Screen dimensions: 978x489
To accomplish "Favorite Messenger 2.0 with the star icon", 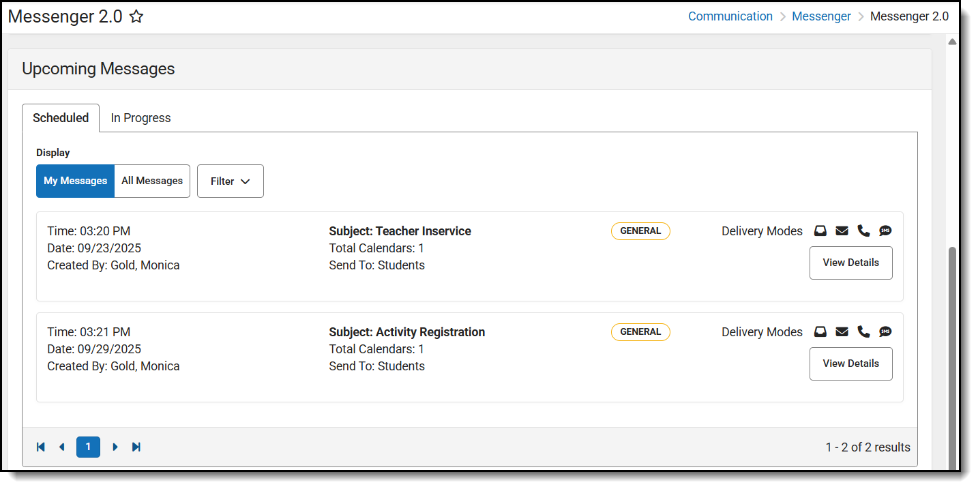I will [136, 17].
